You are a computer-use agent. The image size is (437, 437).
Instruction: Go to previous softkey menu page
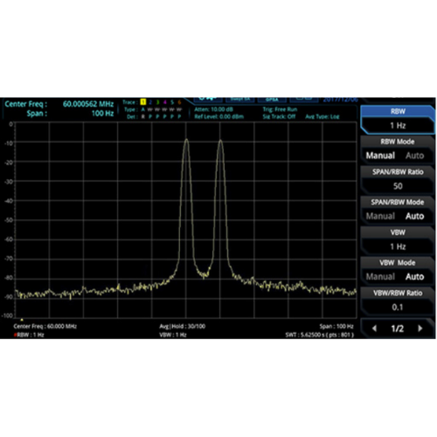coord(375,329)
